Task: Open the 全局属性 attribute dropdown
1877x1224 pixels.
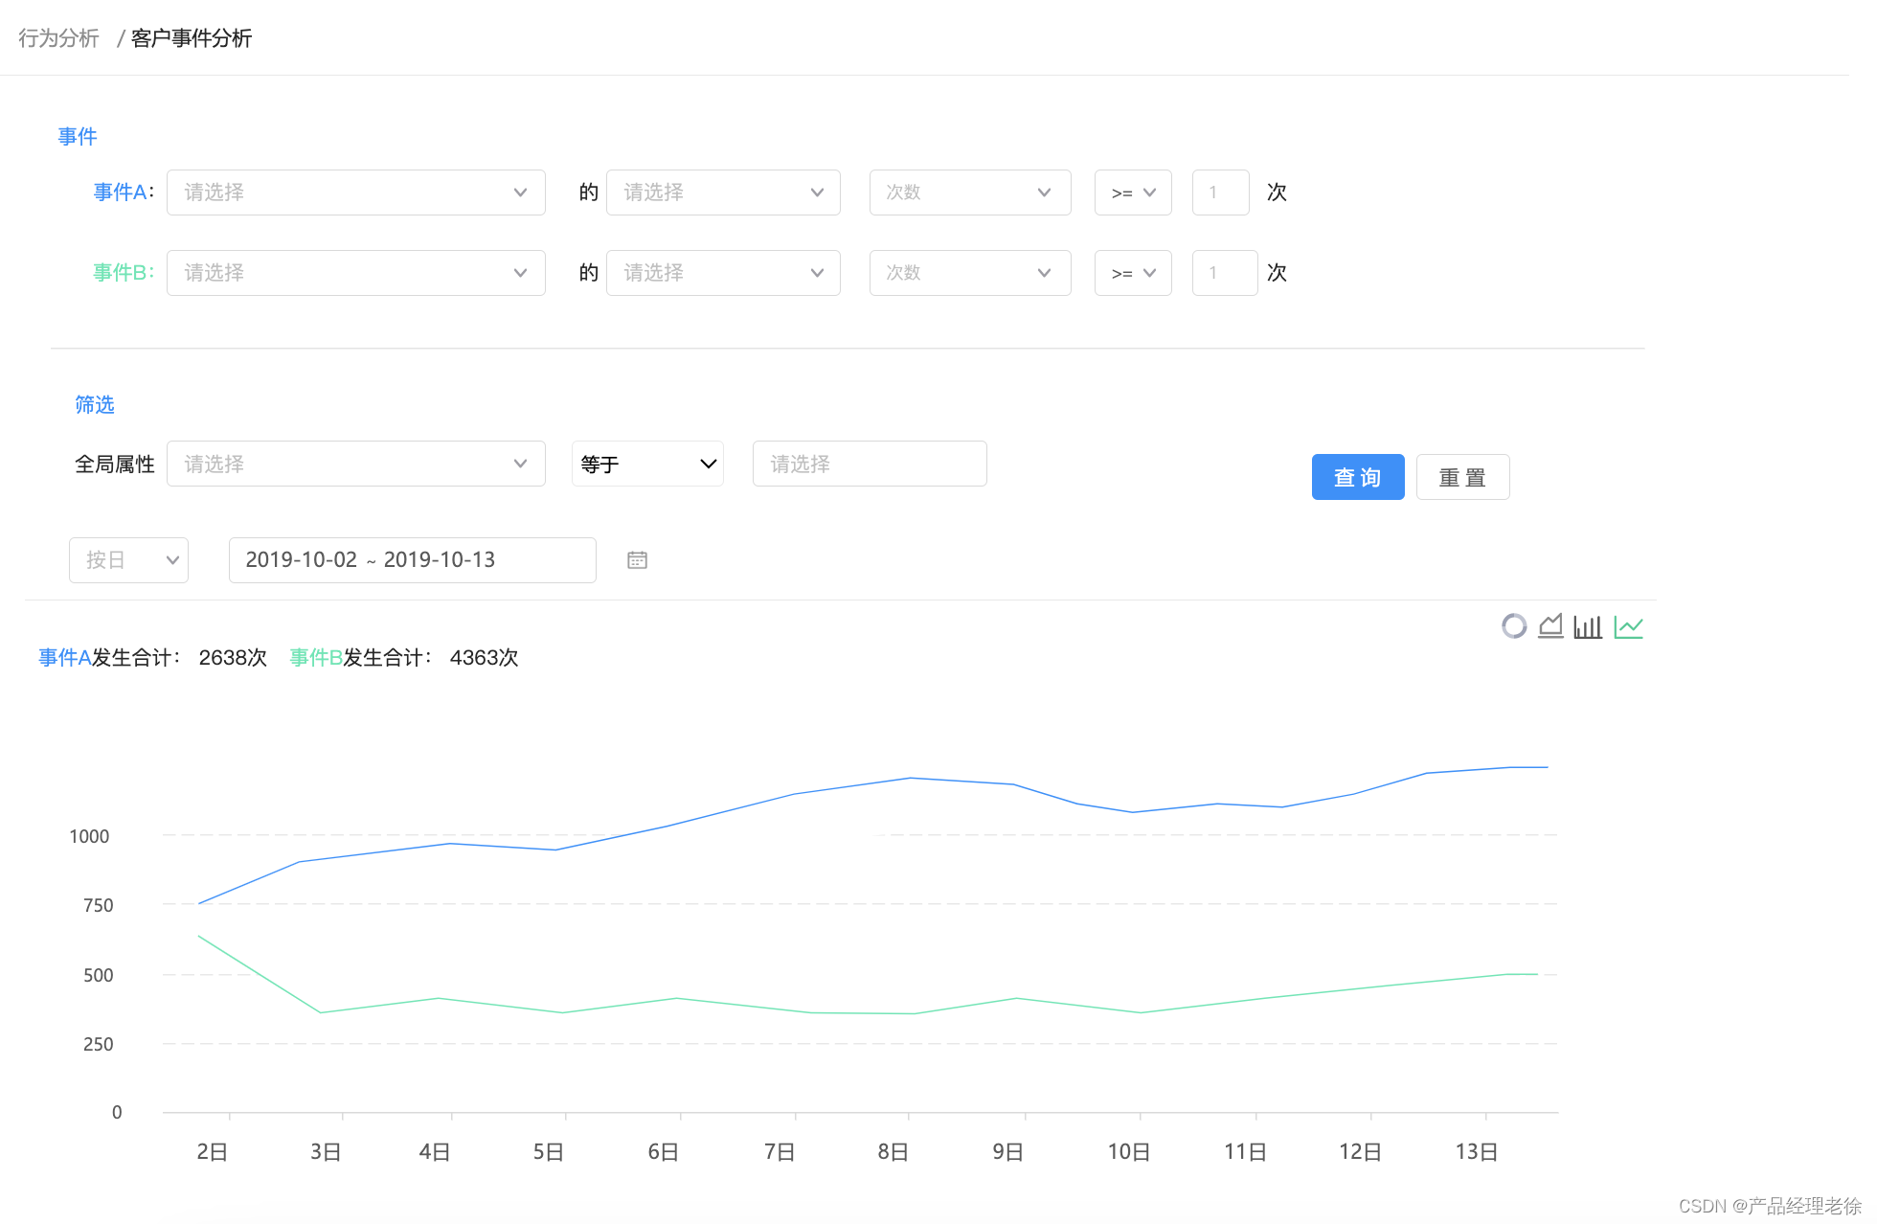Action: (x=355, y=465)
